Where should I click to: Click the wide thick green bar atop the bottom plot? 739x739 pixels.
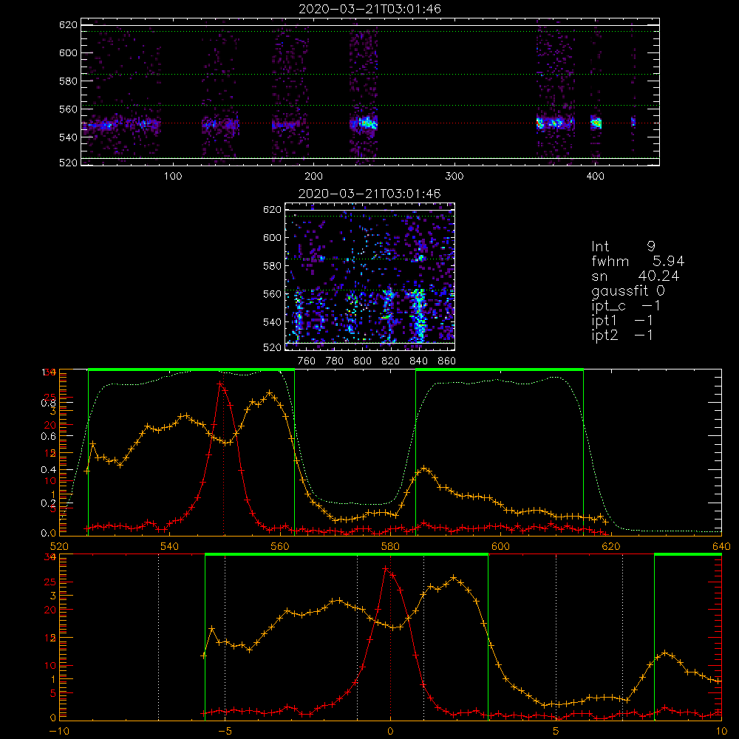click(347, 555)
